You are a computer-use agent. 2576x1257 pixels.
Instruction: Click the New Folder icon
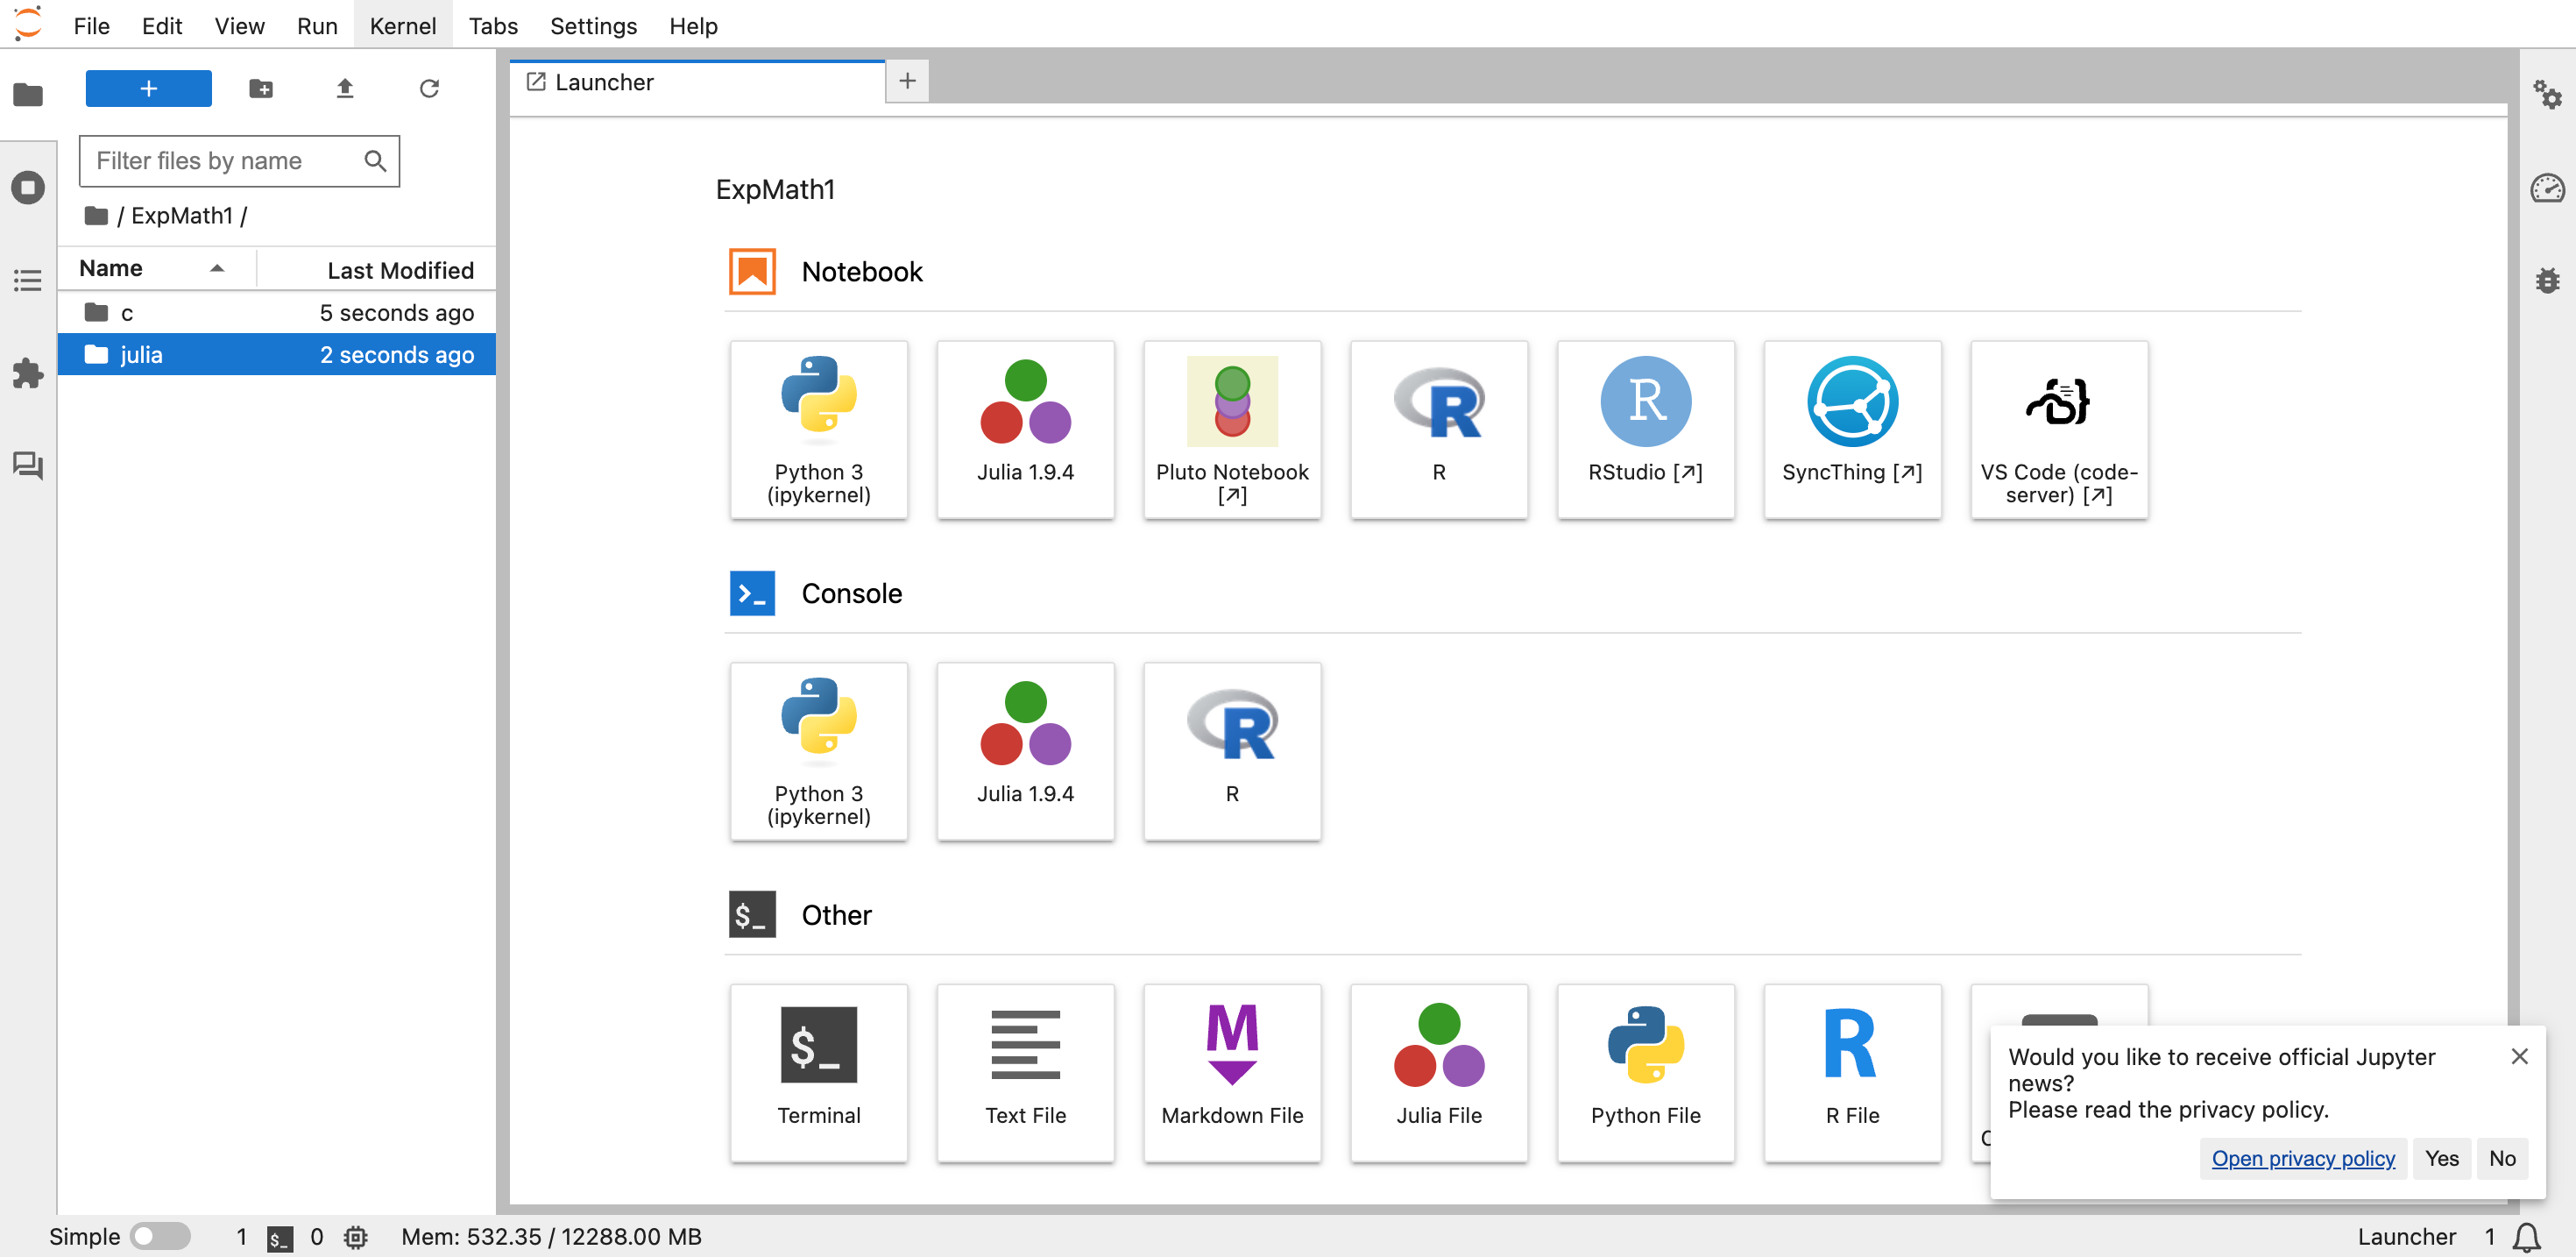(261, 88)
